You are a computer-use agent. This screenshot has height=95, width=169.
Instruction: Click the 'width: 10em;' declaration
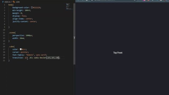pos(18,38)
